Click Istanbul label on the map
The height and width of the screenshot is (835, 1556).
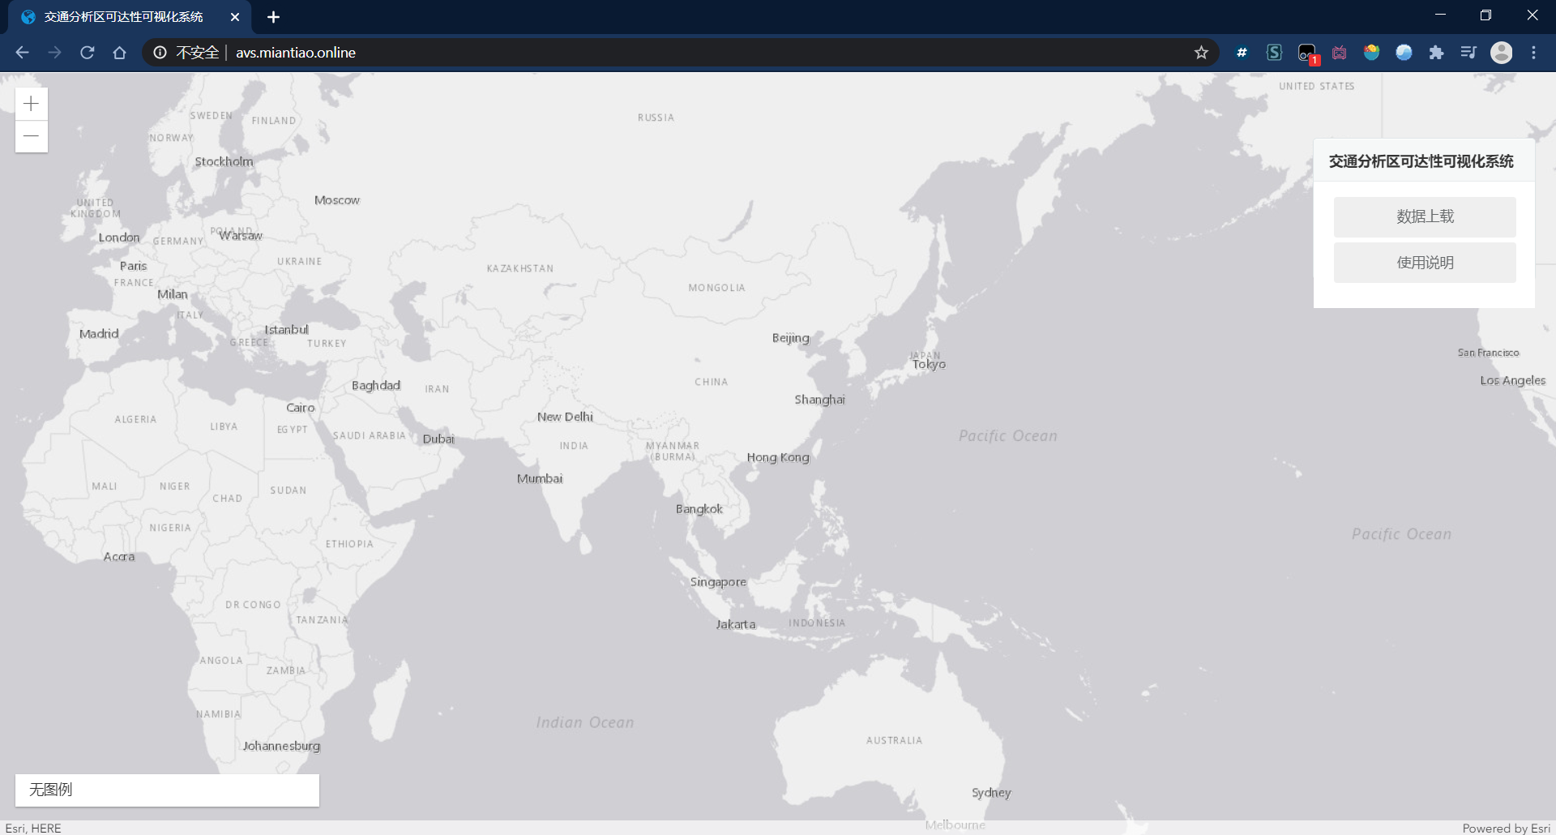tap(286, 329)
